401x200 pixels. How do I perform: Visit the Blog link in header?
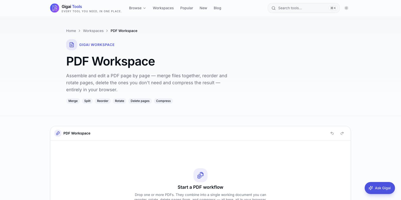(x=217, y=8)
